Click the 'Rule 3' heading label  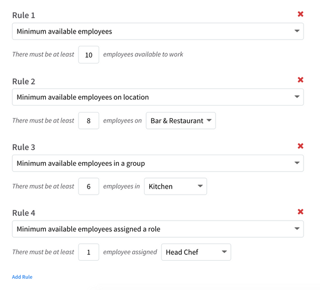(24, 147)
